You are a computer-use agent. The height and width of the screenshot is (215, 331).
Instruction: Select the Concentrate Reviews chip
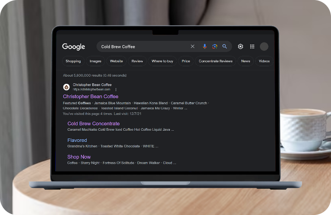click(215, 61)
